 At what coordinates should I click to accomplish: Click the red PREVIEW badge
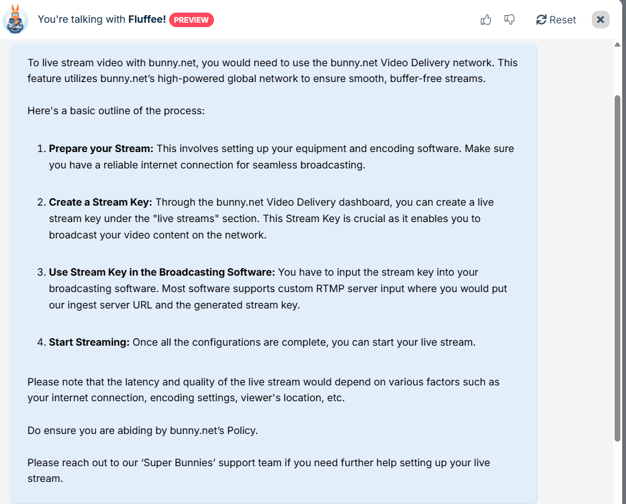click(x=191, y=20)
